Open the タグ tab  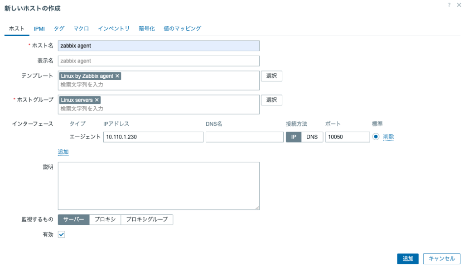click(59, 28)
